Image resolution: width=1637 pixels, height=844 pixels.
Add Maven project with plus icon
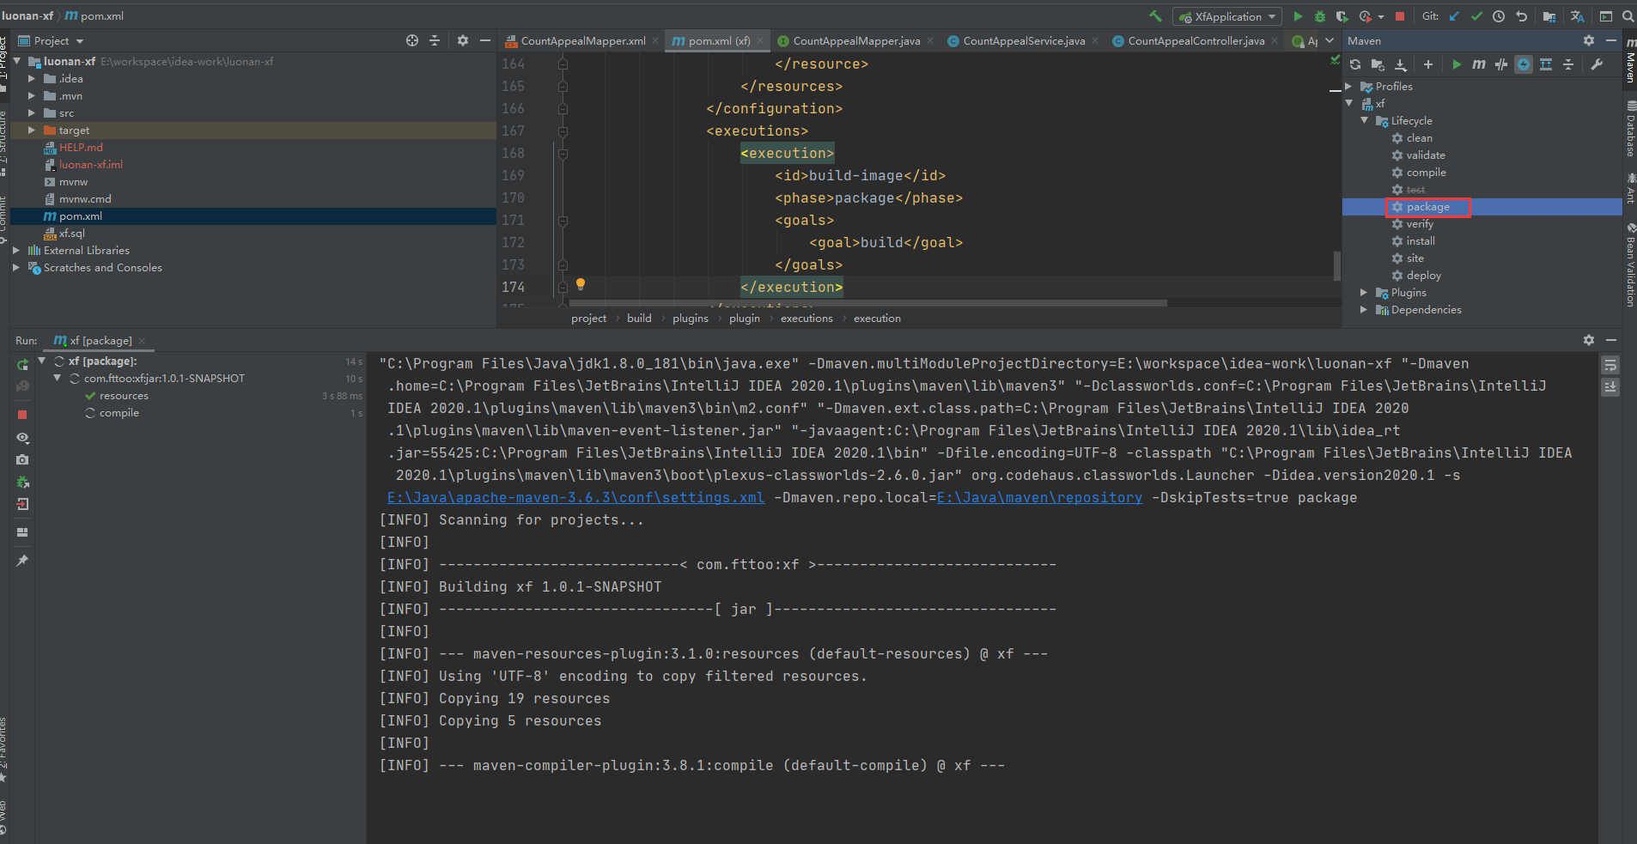click(x=1428, y=64)
